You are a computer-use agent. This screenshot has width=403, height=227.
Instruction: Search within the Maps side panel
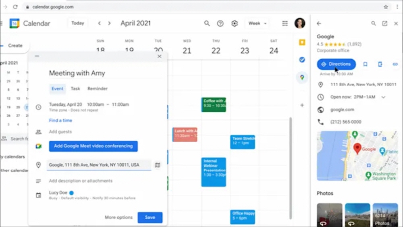[374, 23]
